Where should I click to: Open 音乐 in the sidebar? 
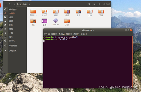[x=11, y=37]
